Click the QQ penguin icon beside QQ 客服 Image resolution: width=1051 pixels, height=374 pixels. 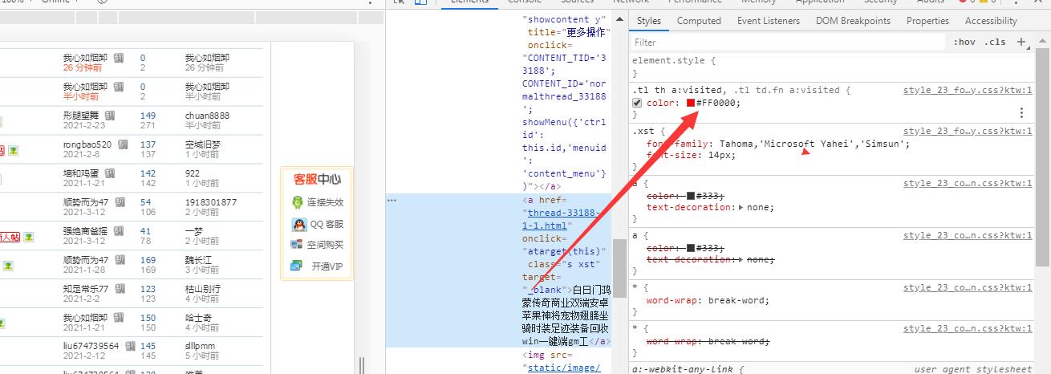(x=298, y=225)
